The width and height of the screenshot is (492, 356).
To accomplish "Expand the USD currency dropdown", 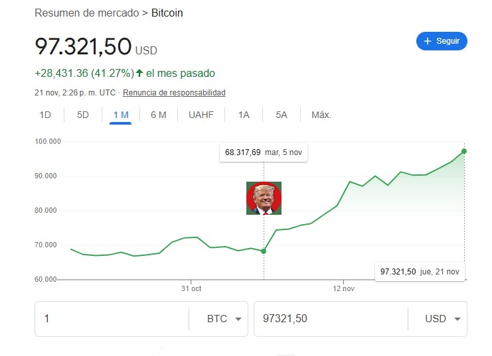I will click(441, 319).
